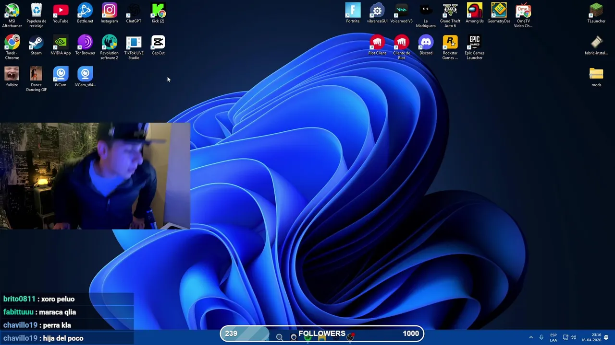Screen dimensions: 615x345
Task: Open the Among Us shortcut
Action: 474,13
